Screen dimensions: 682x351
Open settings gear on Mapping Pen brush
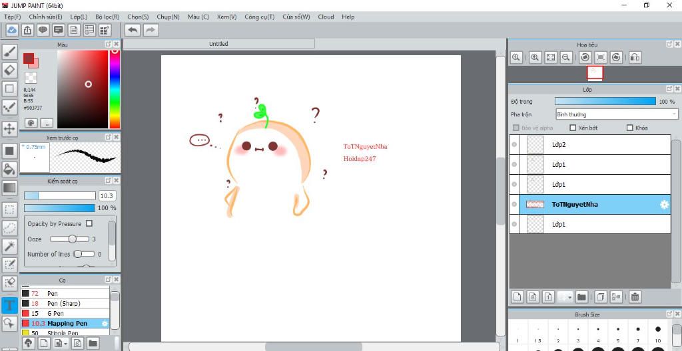105,324
